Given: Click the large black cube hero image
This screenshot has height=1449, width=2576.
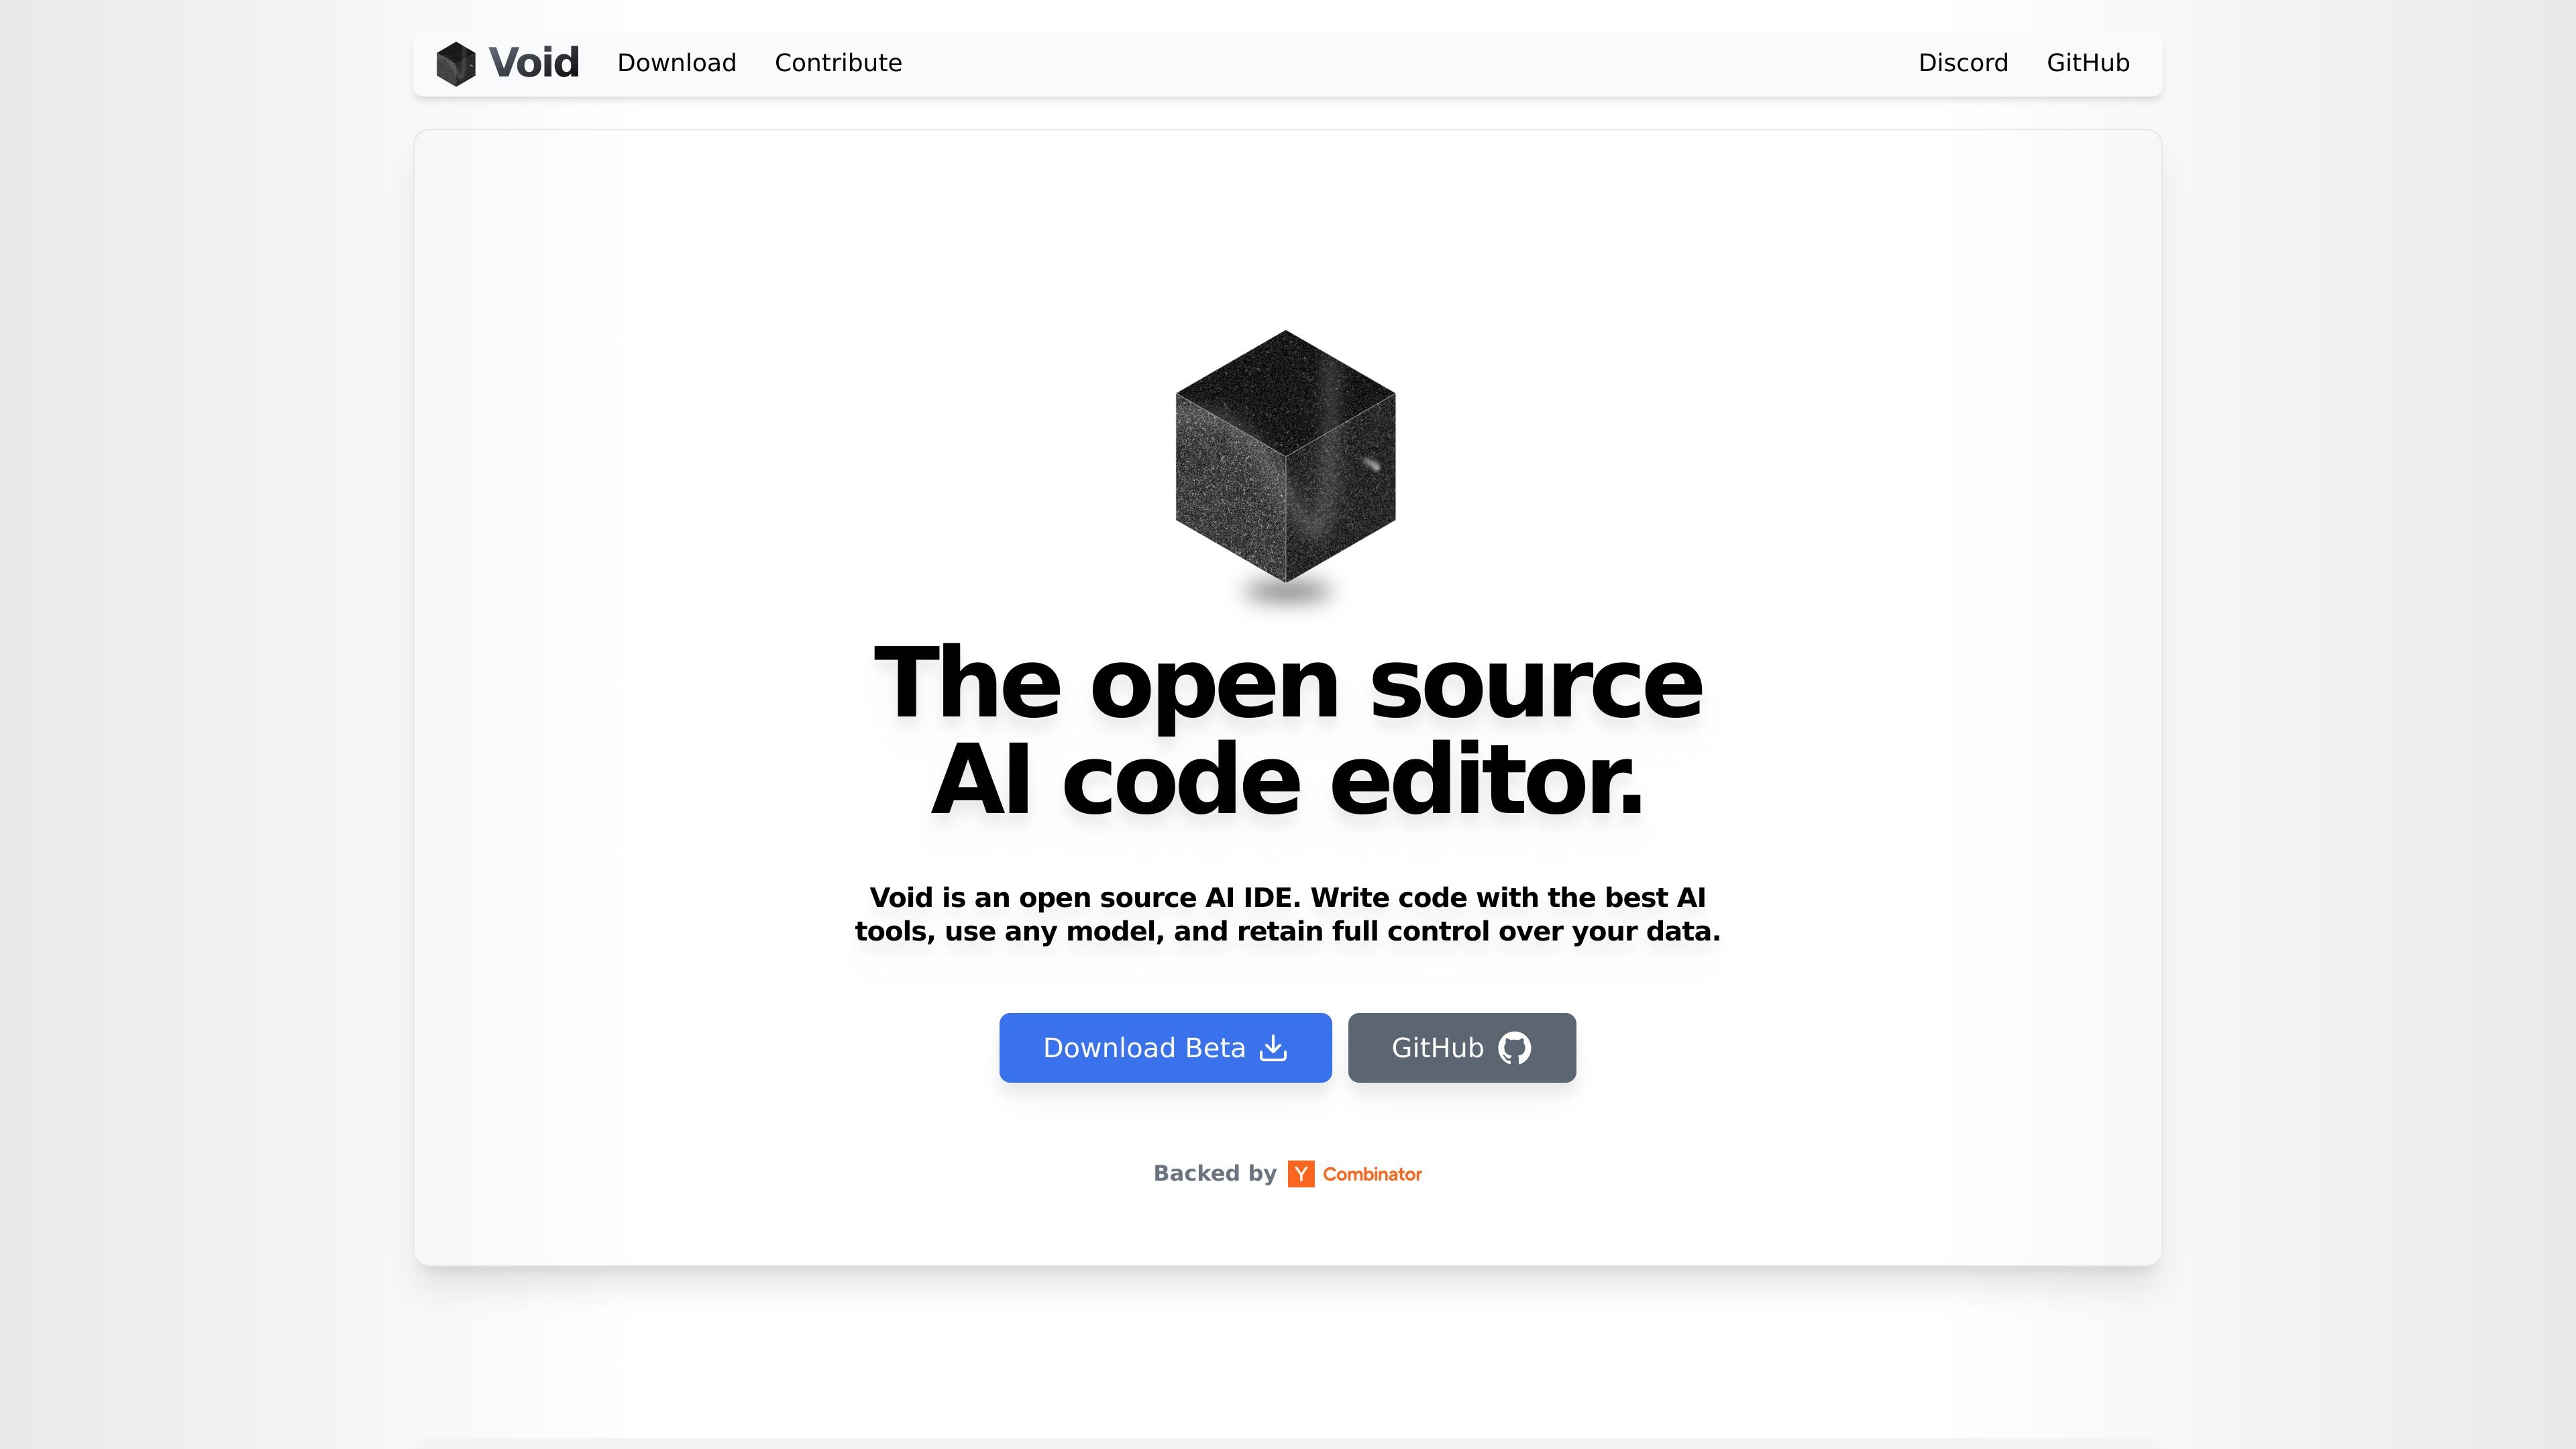Looking at the screenshot, I should tap(1285, 456).
